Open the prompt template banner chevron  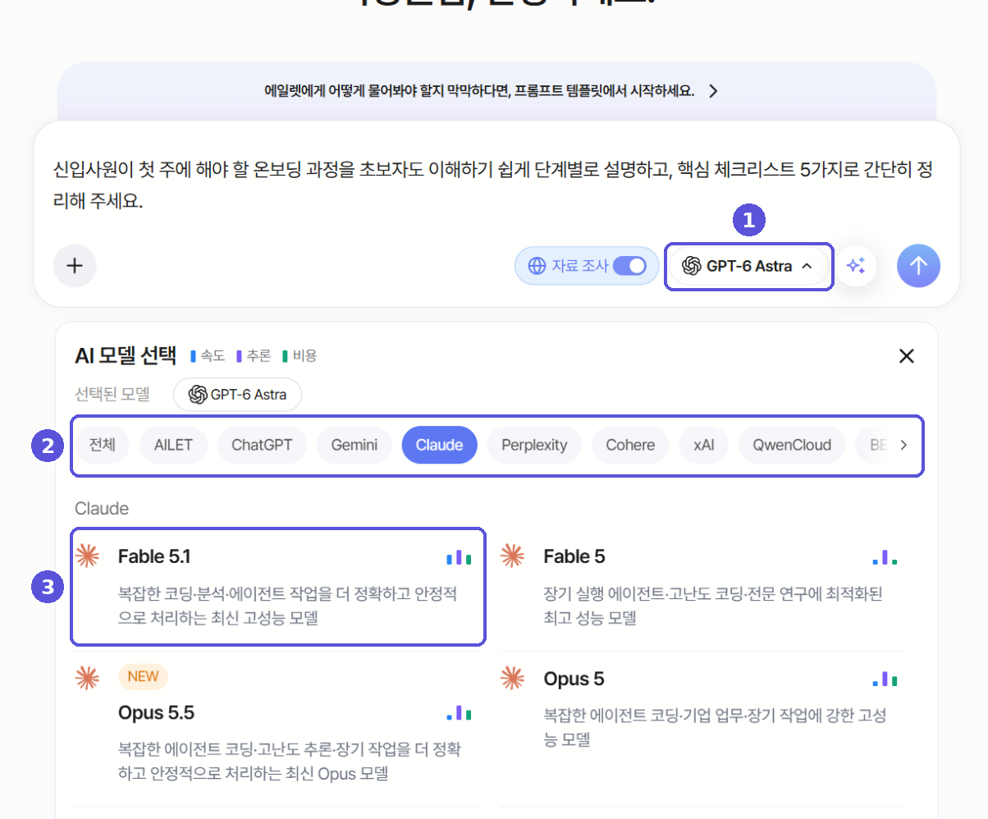tap(713, 91)
